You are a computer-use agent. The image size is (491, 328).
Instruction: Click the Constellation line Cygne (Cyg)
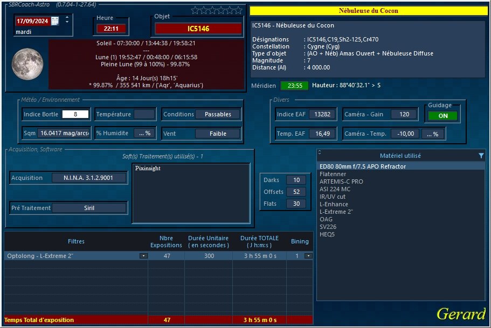(296, 46)
